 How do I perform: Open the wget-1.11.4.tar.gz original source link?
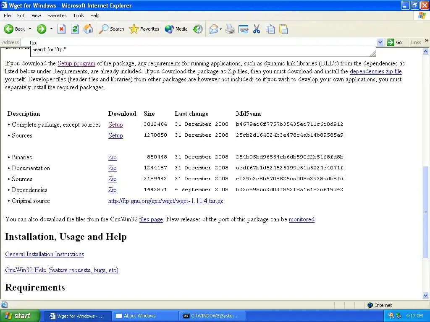coord(165,201)
